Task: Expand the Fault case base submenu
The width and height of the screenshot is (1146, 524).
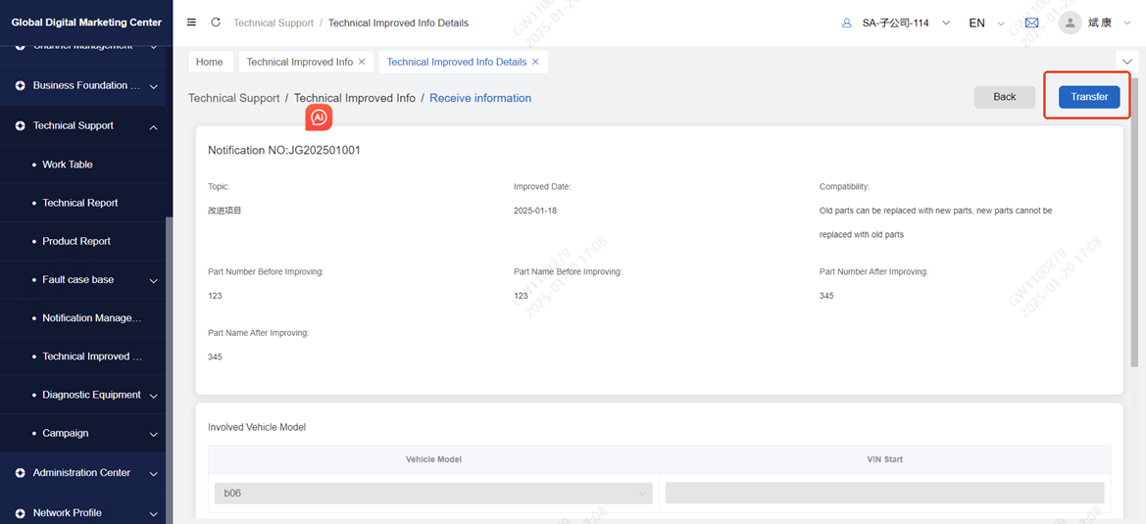Action: point(153,280)
